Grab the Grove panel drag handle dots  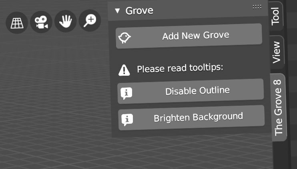(x=257, y=7)
